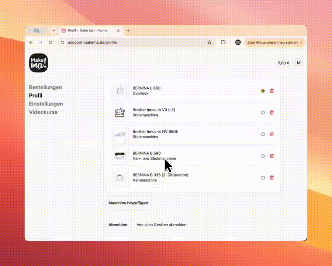Screen dimensions: 332x266
Task: View site information icon in address bar
Action: [x=62, y=42]
